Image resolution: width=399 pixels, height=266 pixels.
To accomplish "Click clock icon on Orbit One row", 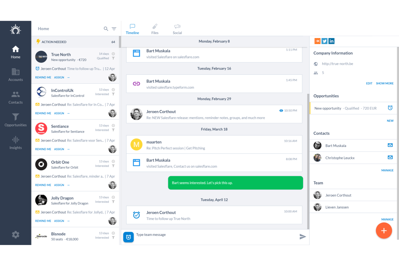I will pos(113,161).
